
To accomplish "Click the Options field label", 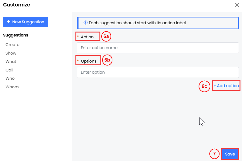I will tap(89, 61).
